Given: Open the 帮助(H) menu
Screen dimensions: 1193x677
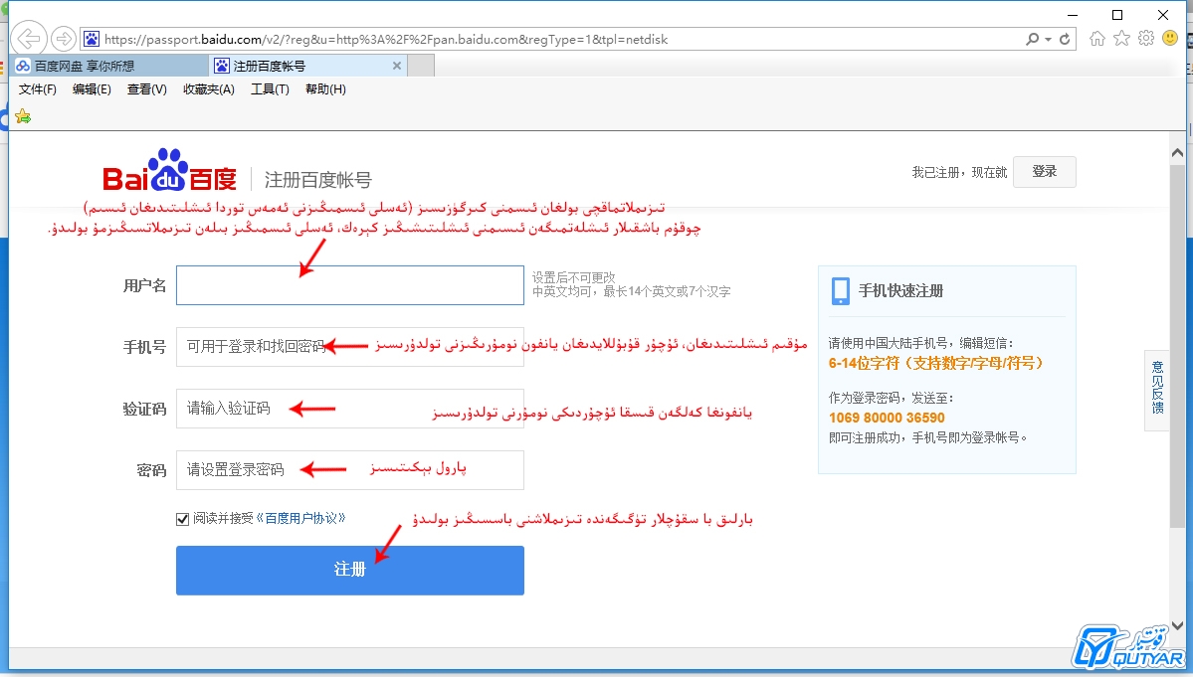Looking at the screenshot, I should tap(325, 89).
